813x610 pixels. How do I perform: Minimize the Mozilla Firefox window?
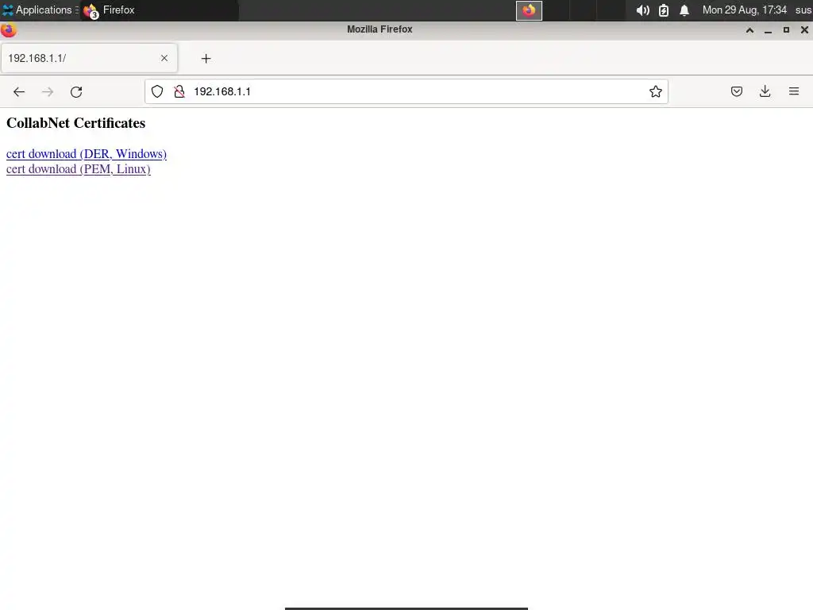pos(768,30)
